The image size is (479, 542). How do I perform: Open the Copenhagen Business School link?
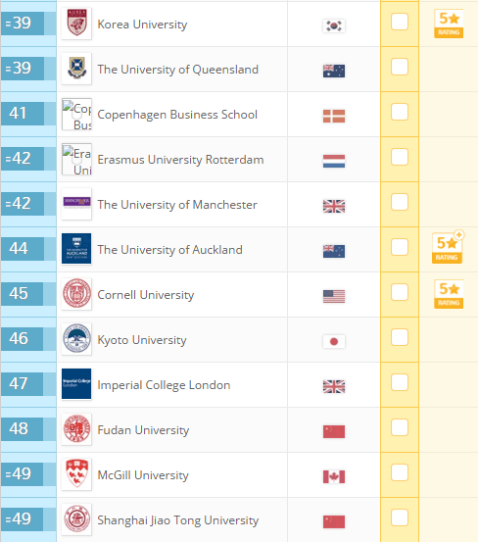[177, 115]
